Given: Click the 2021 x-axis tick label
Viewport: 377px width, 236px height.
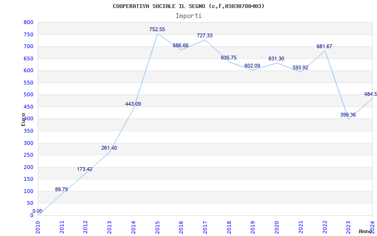Looking at the screenshot, I should 301,227.
